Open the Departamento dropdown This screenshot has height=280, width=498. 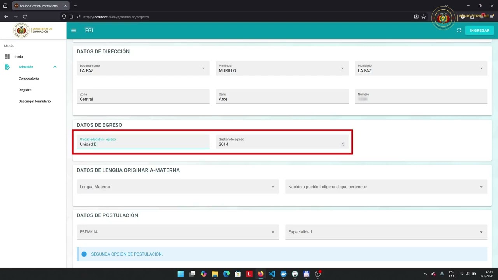point(143,68)
